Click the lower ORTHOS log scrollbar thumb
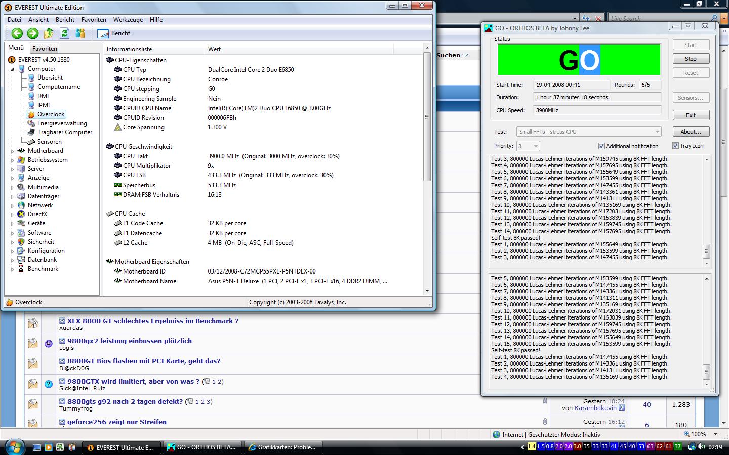The image size is (729, 455). coord(706,371)
